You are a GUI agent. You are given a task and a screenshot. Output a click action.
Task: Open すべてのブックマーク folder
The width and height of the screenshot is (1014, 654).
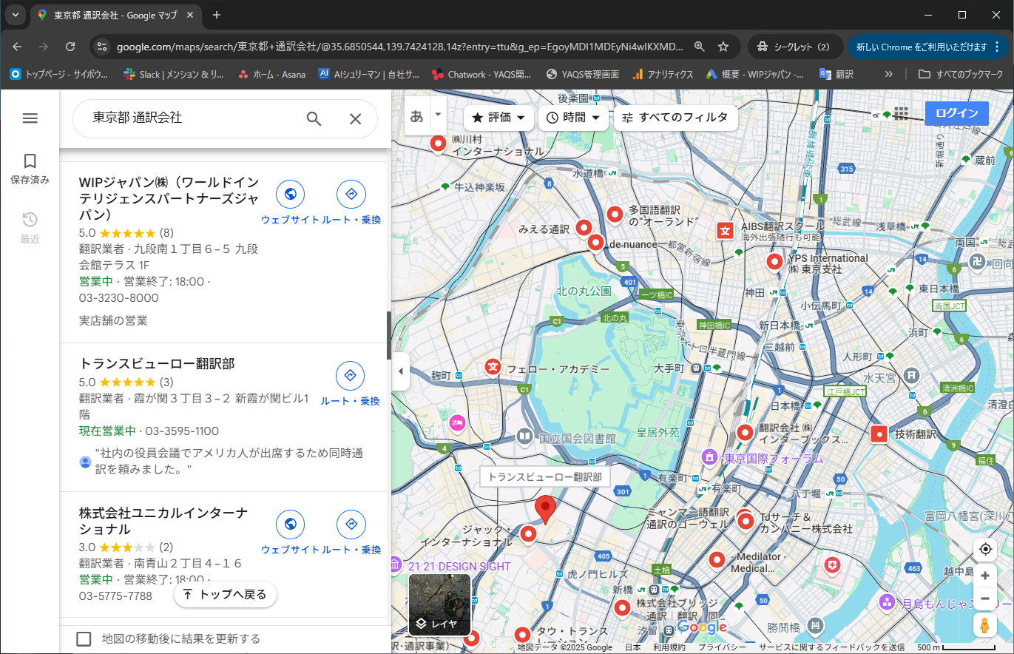961,74
